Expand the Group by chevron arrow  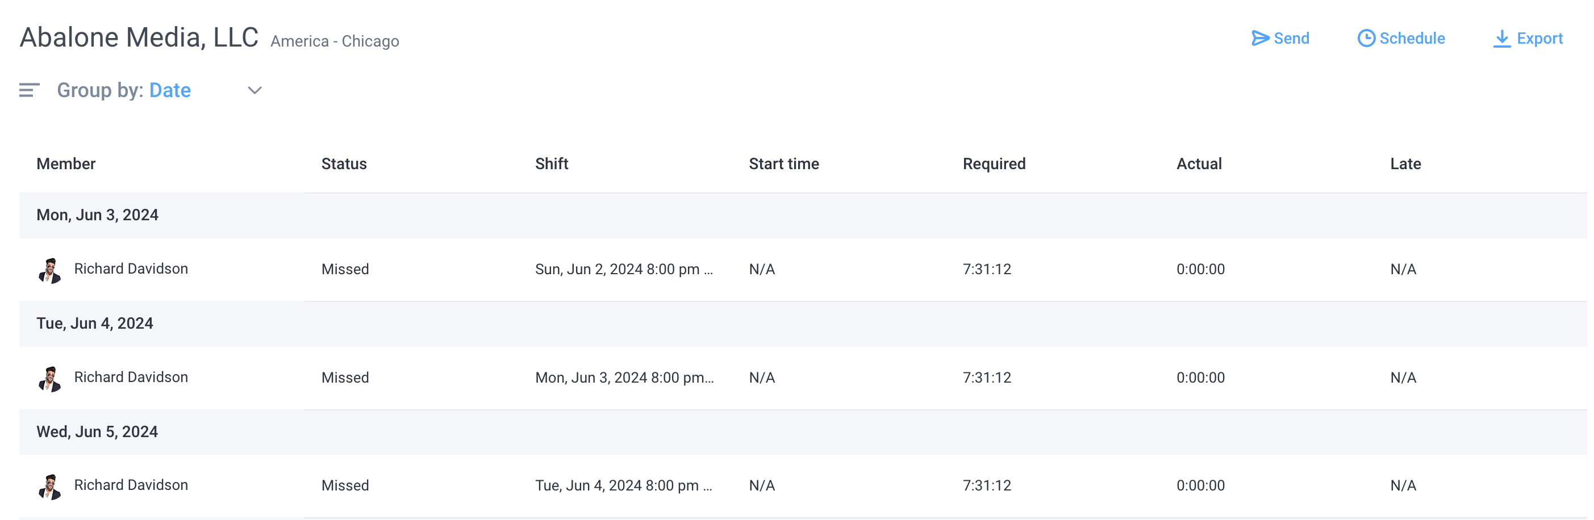coord(255,91)
